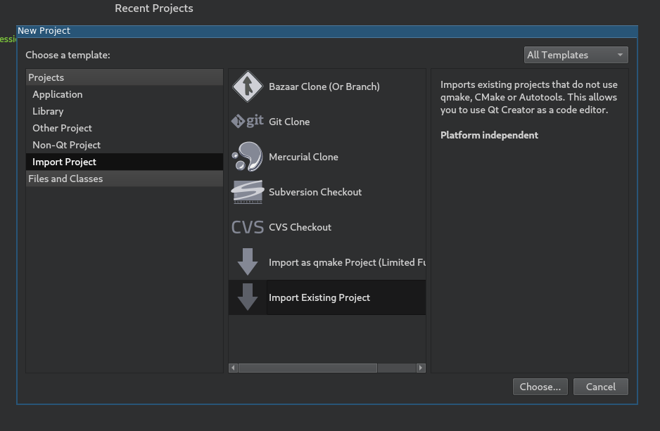This screenshot has height=431, width=660.
Task: Select the Mercurial Clone template icon
Action: pos(247,156)
